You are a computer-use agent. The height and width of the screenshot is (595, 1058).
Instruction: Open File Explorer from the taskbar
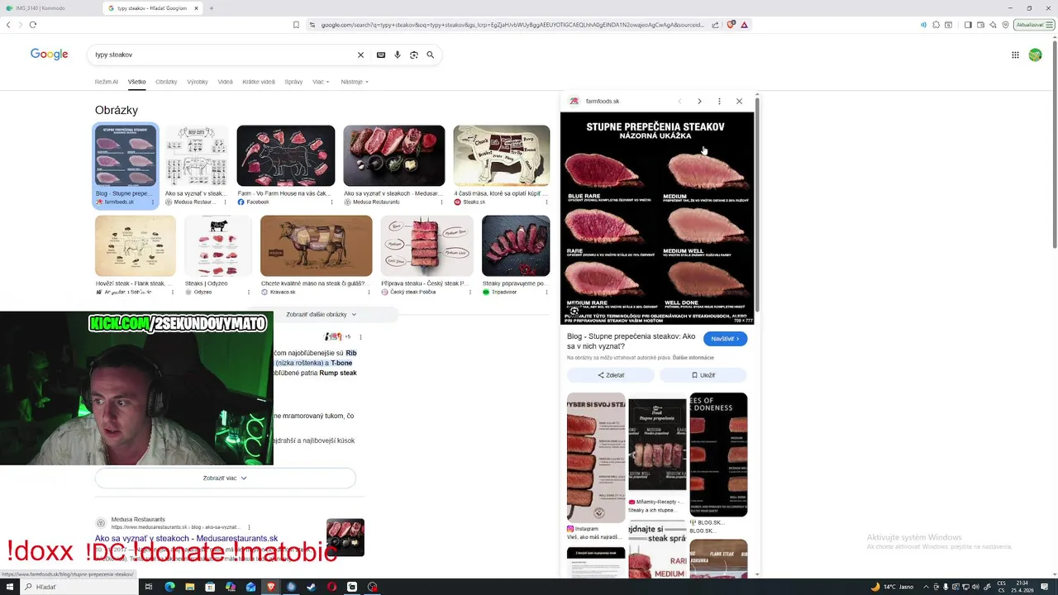click(x=189, y=587)
